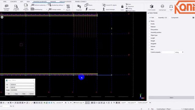
Task: Click the save icon in Select Similar panel
Action: (x=193, y=18)
